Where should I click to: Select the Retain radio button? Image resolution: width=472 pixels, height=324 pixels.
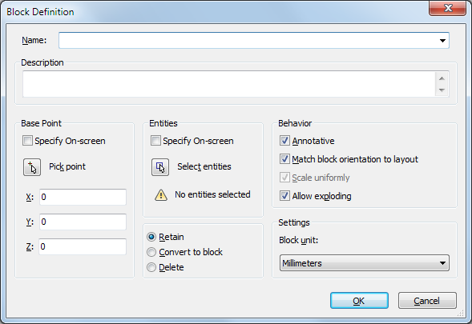click(151, 237)
